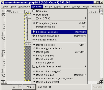Viewport: 104px width, 90px height.
Task: Toggle Punt a punt option
Action: [x=59, y=15]
